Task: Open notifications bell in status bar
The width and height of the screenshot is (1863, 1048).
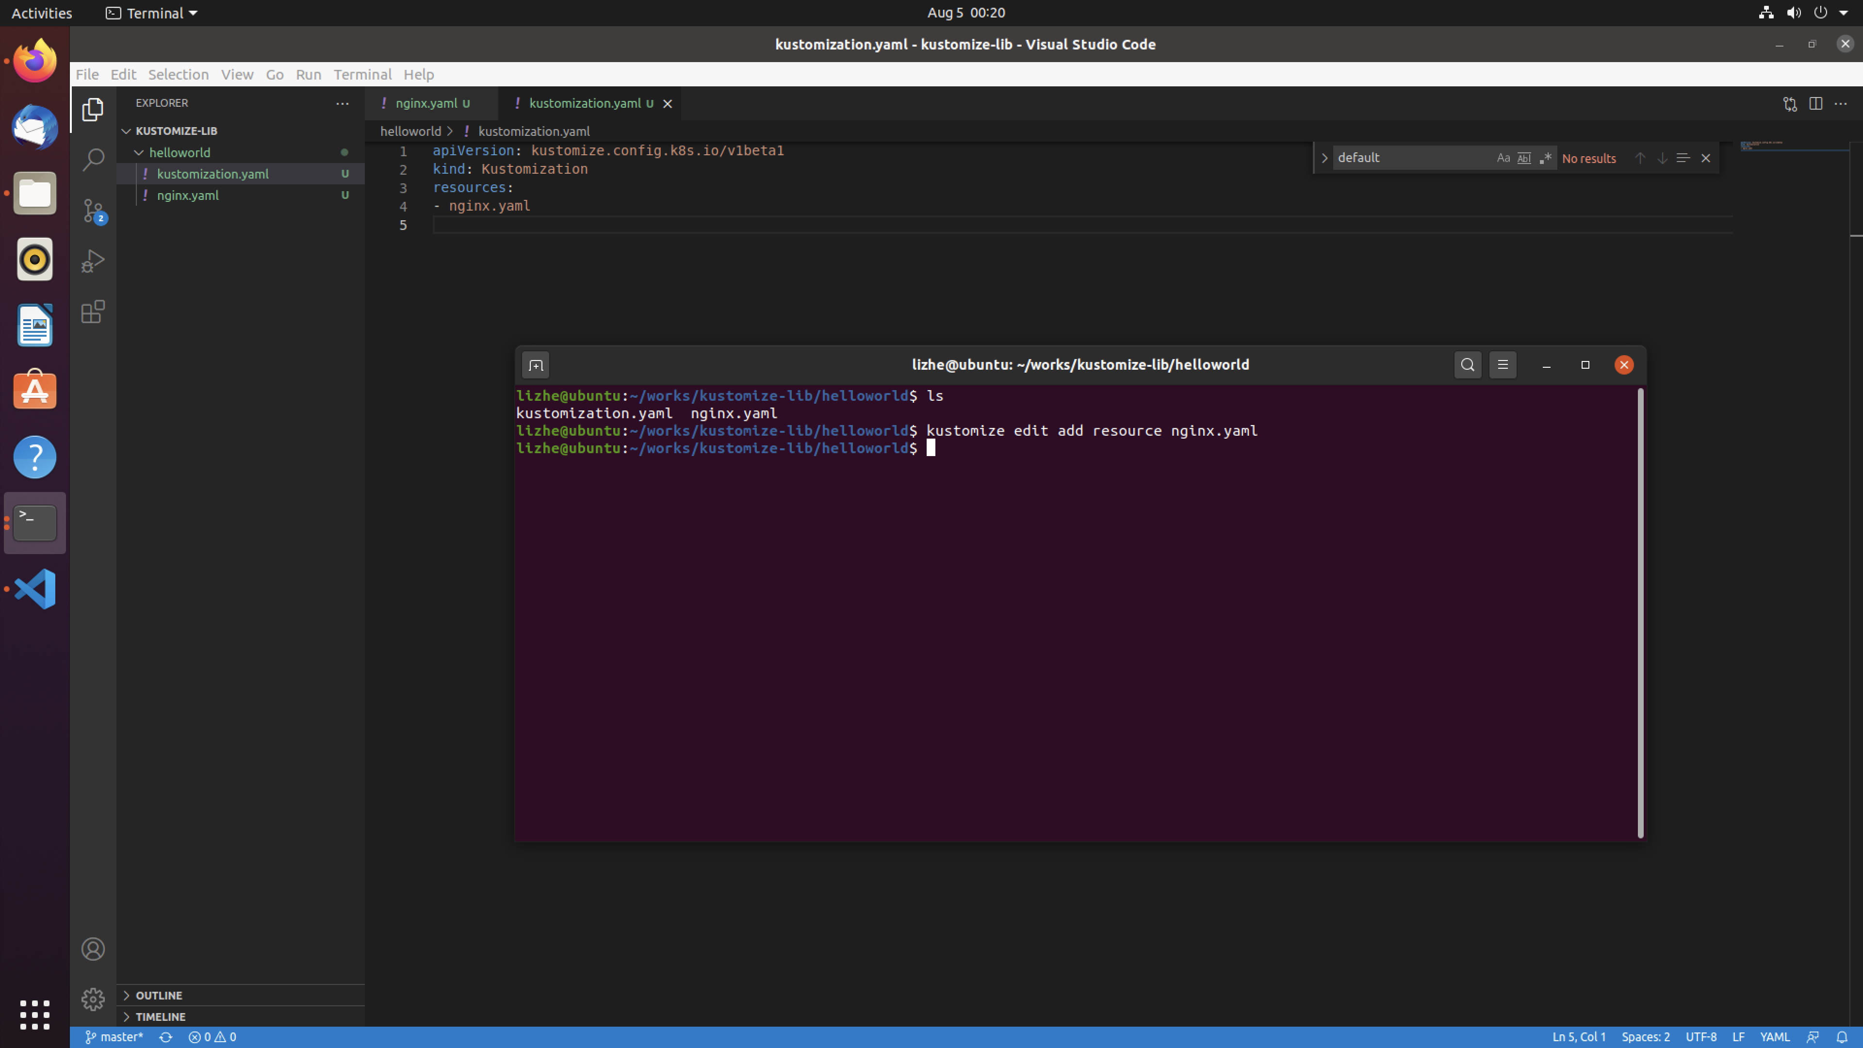Action: tap(1842, 1037)
